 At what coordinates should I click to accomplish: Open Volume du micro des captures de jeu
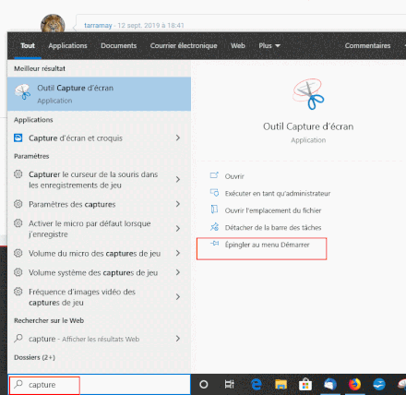(x=95, y=254)
